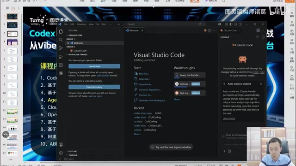Open the Extensions view in activity bar
This screenshot has width=296, height=166.
(61, 65)
